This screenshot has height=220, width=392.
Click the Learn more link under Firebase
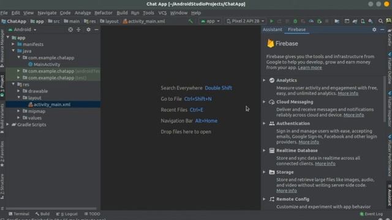tap(310, 68)
